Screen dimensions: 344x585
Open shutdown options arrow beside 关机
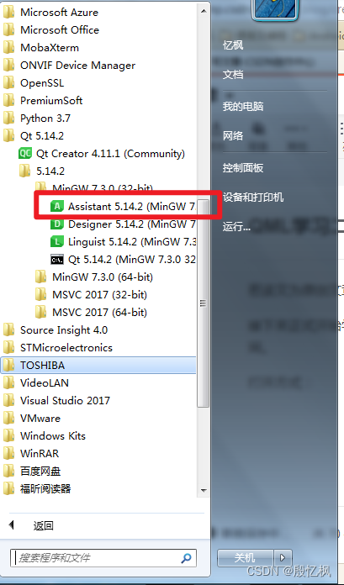(283, 558)
